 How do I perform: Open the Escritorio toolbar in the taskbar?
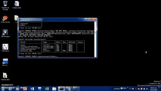point(117,89)
